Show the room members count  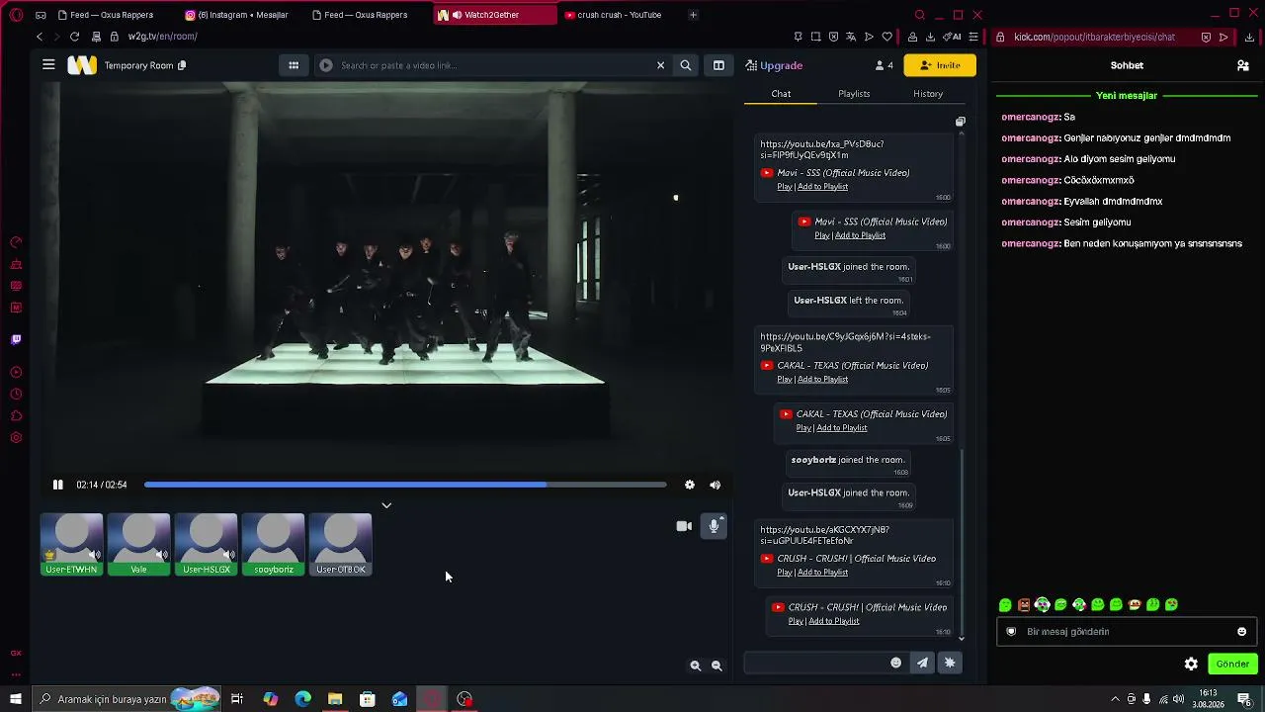point(884,65)
